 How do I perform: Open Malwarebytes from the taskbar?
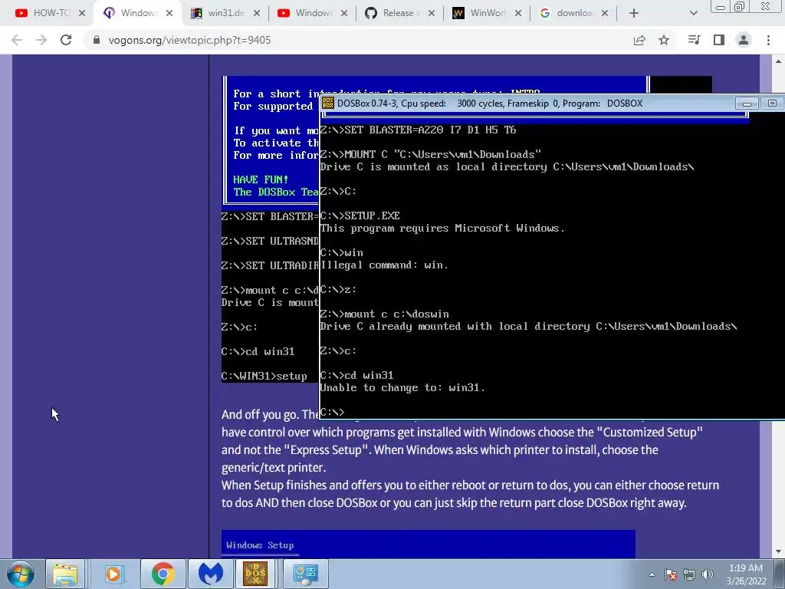pos(211,574)
